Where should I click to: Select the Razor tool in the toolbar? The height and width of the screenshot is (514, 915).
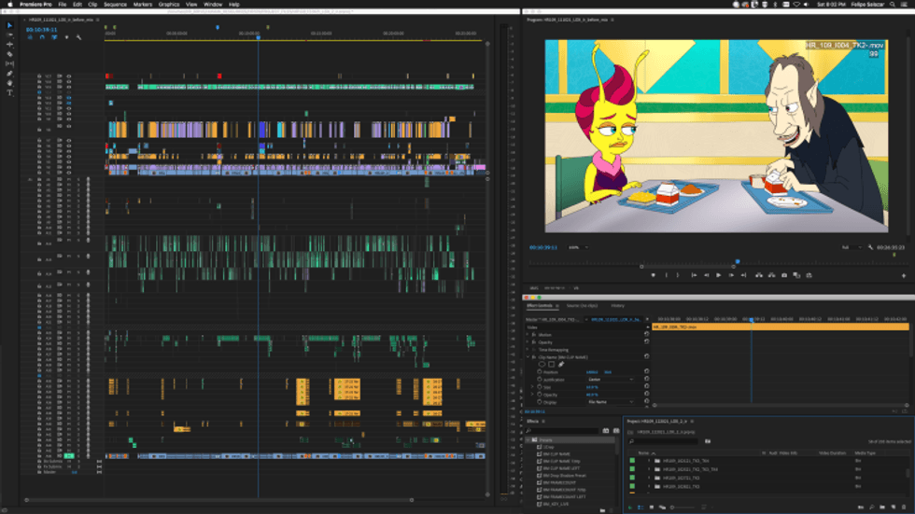click(9, 54)
